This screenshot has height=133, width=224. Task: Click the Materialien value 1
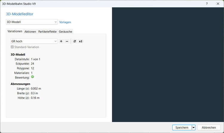(32, 73)
